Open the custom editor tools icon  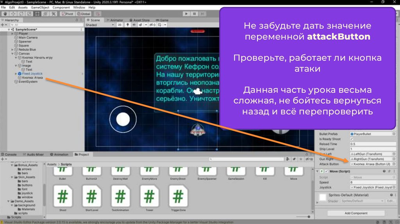click(54, 14)
